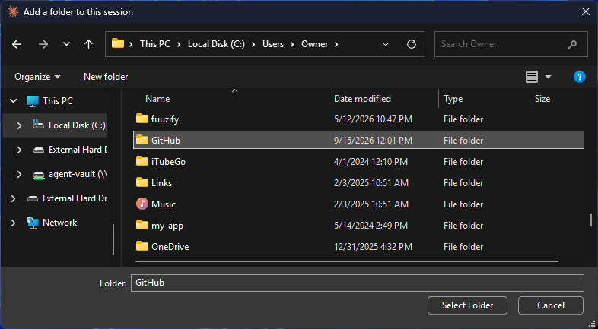Screen dimensions: 598x329
Task: Create a New folder
Action: point(106,77)
